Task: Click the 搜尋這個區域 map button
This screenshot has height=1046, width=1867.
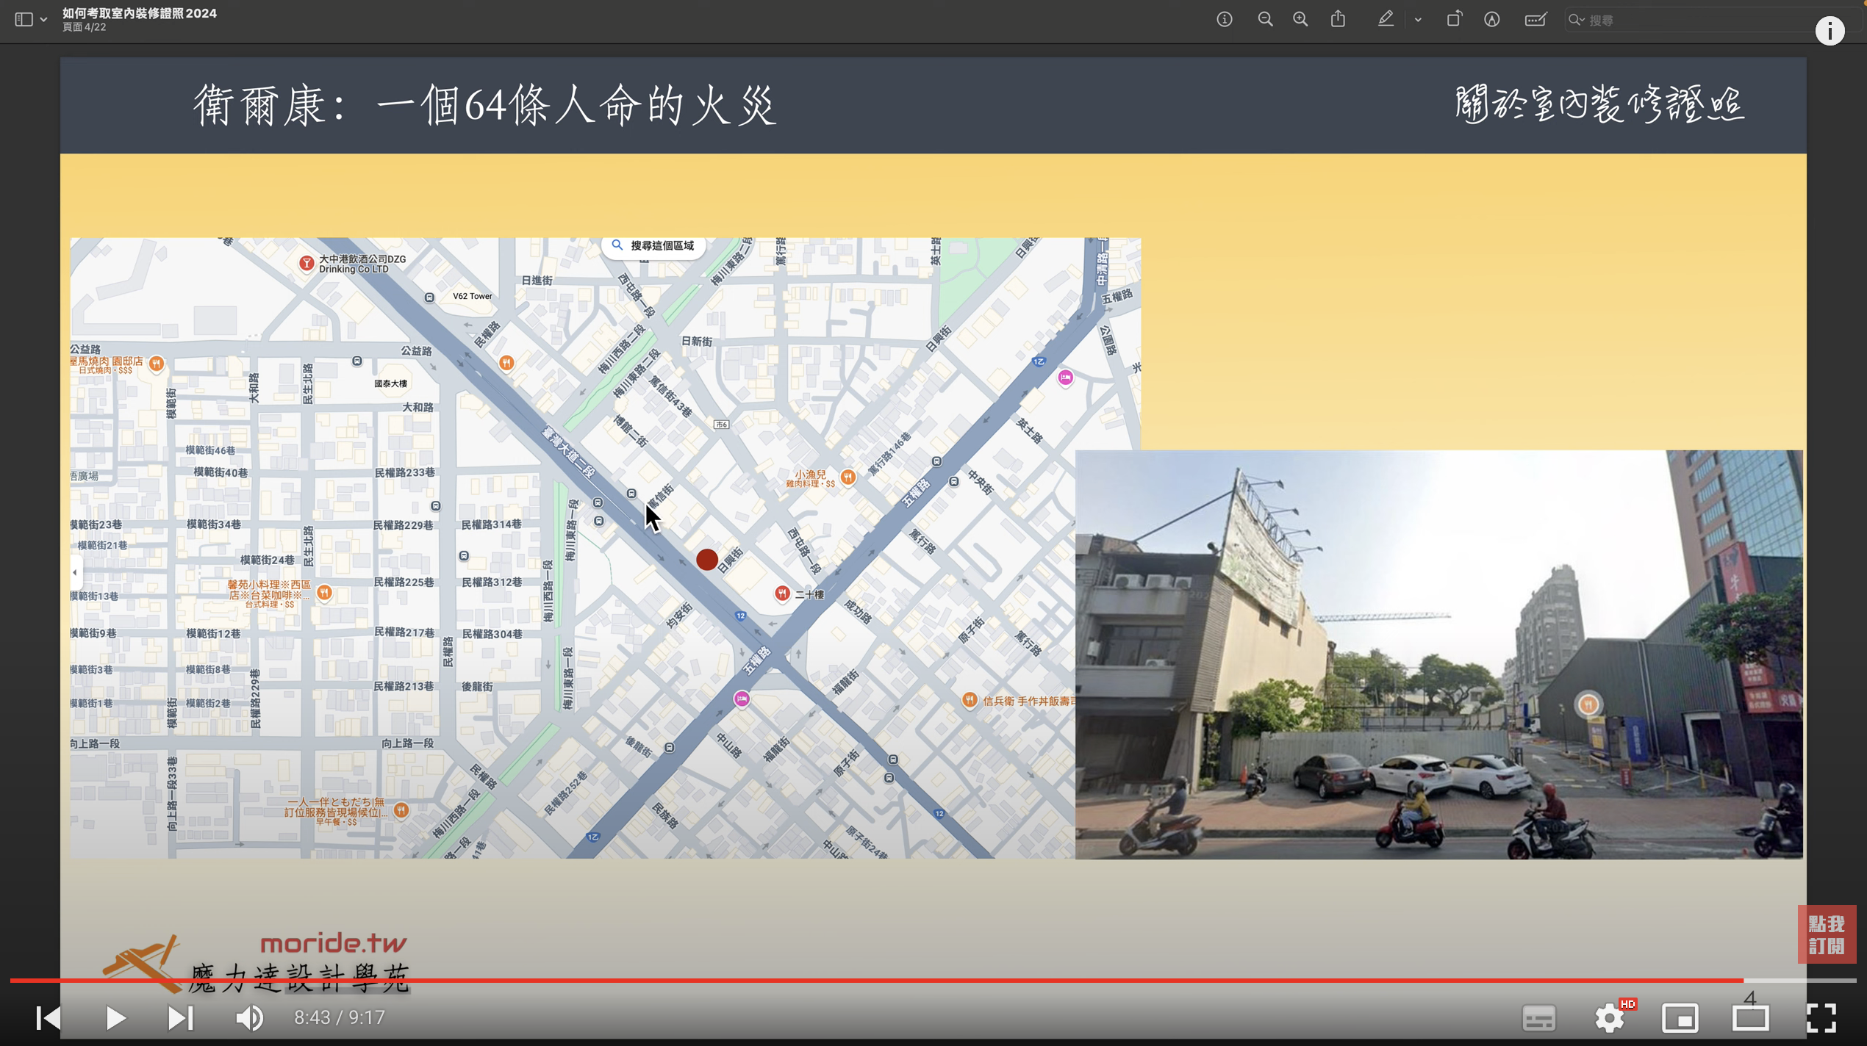Action: [654, 245]
